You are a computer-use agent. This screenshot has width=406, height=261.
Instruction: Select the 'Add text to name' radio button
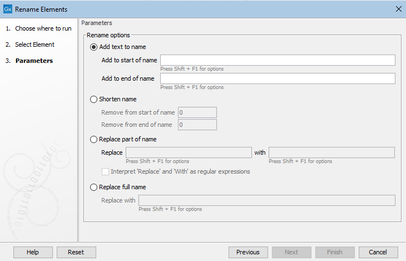[x=93, y=47]
